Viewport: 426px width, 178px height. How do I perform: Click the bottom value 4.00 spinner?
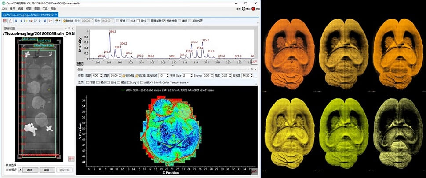(x=97, y=76)
